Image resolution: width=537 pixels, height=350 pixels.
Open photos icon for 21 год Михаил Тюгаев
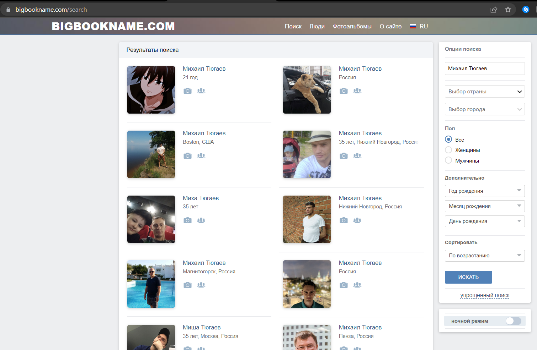pyautogui.click(x=187, y=91)
